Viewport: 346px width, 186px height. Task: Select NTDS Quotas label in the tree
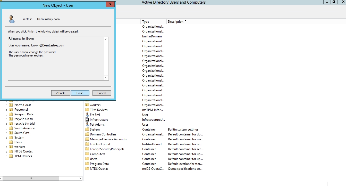coord(23,151)
